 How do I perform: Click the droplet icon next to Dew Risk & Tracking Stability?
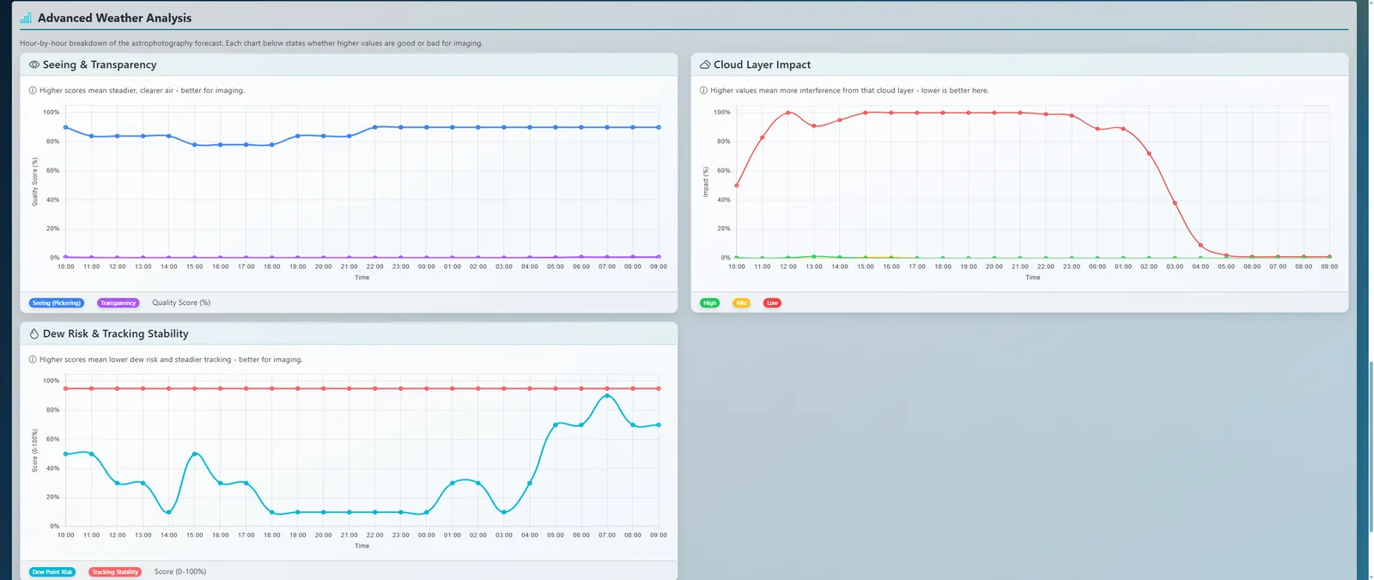click(34, 333)
